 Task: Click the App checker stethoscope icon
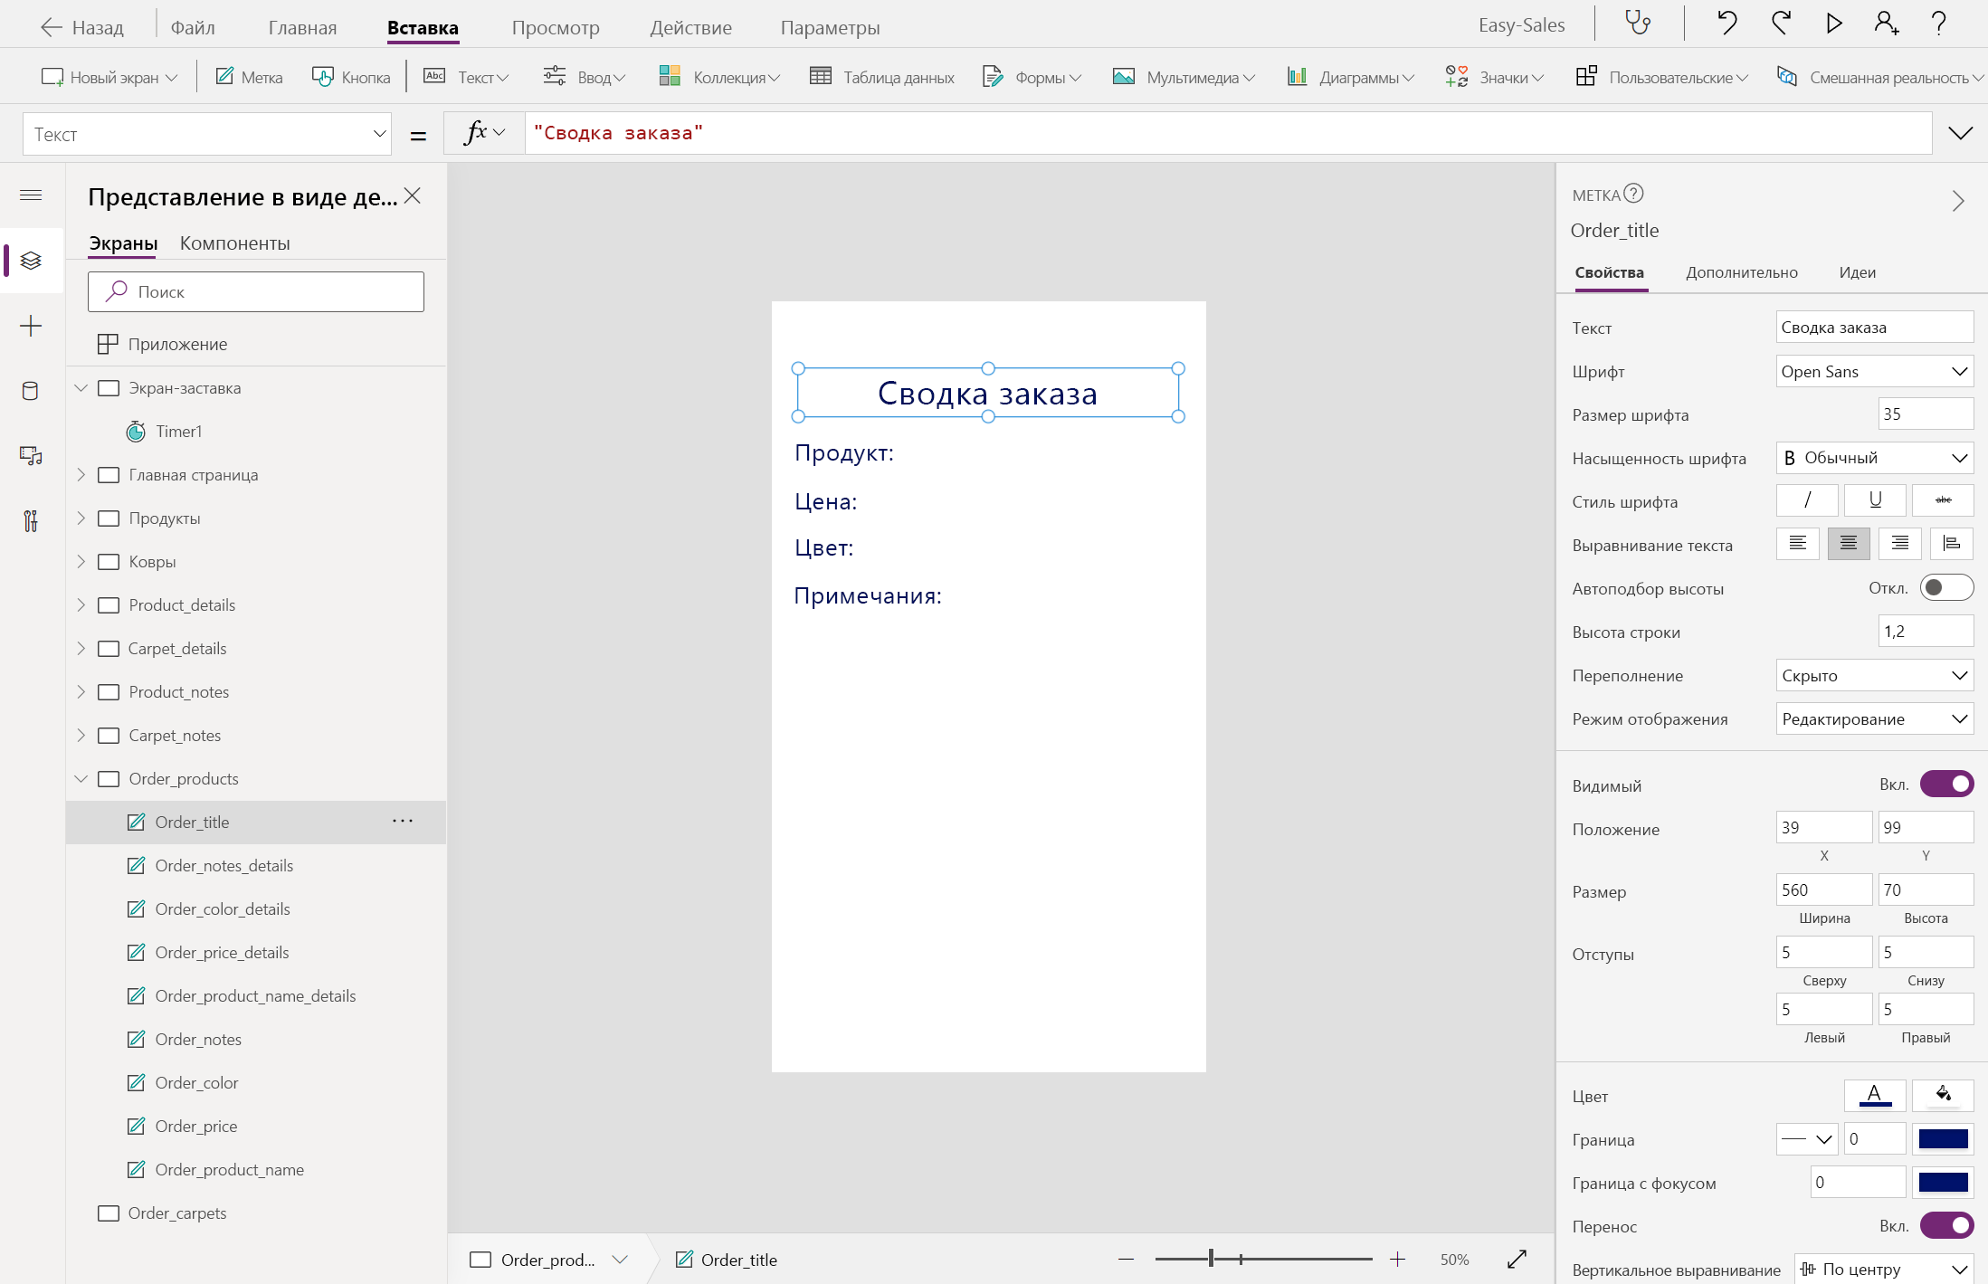(1638, 24)
